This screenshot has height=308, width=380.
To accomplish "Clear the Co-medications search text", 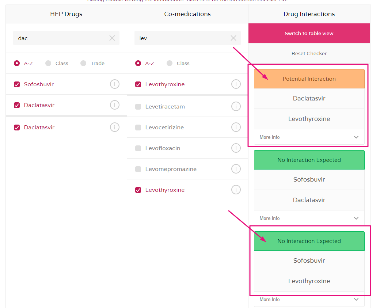I will pos(233,38).
